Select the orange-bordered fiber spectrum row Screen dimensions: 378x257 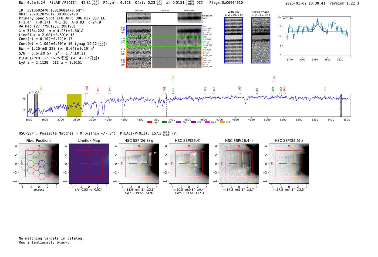click(x=164, y=52)
